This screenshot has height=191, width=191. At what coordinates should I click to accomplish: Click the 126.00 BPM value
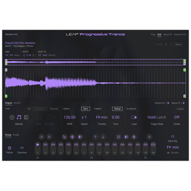point(70,117)
